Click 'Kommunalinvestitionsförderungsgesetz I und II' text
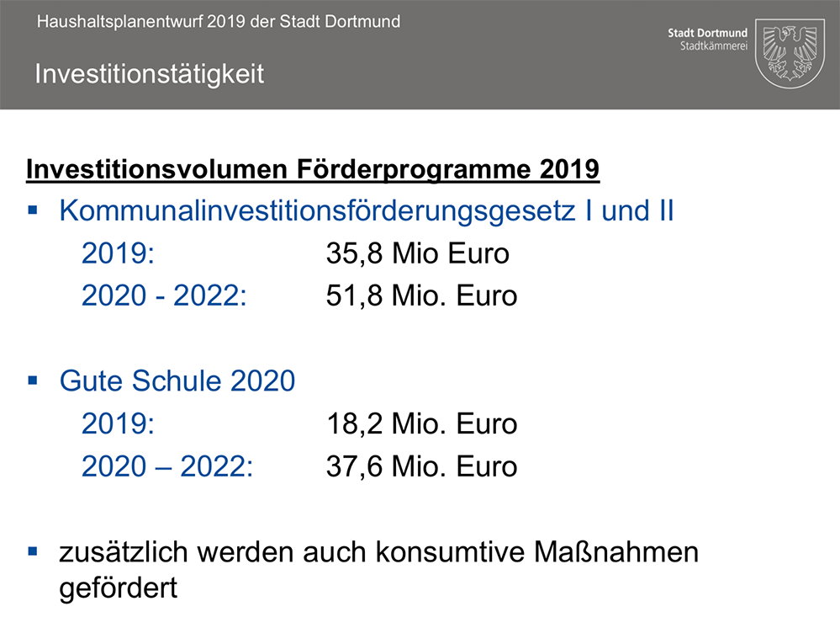 (367, 210)
